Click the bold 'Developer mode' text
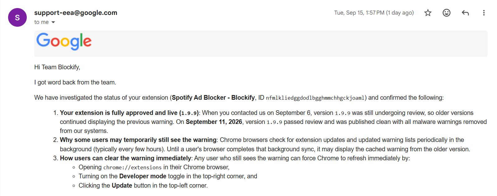 coord(143,176)
